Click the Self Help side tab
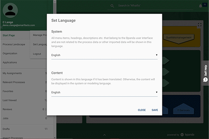Viewport: 209px width, 139px height. (206, 73)
